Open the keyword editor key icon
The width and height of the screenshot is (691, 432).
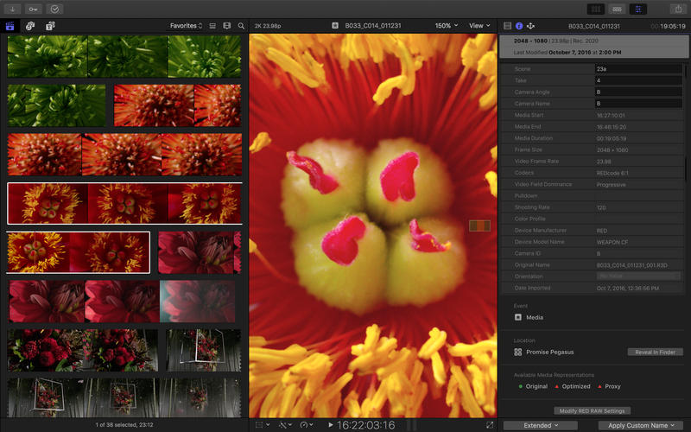pyautogui.click(x=34, y=9)
